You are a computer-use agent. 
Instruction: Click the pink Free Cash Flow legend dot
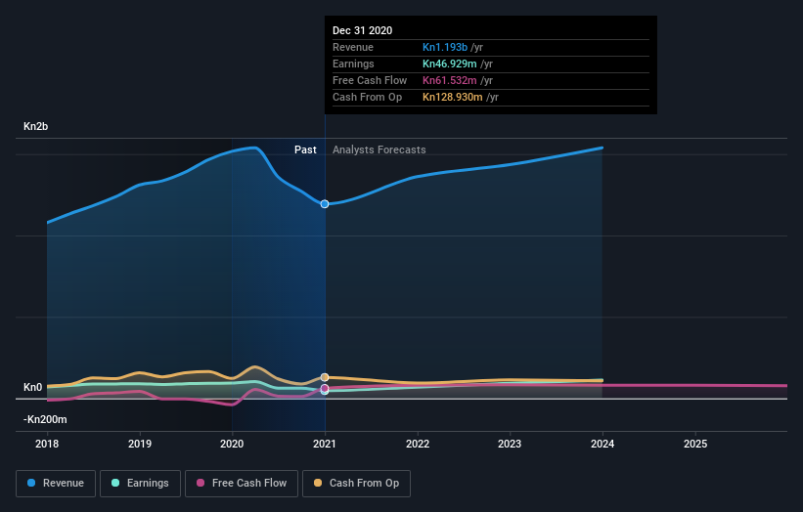click(x=201, y=483)
